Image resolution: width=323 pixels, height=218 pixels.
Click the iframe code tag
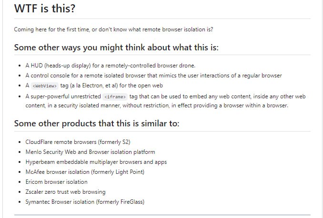tap(116, 96)
